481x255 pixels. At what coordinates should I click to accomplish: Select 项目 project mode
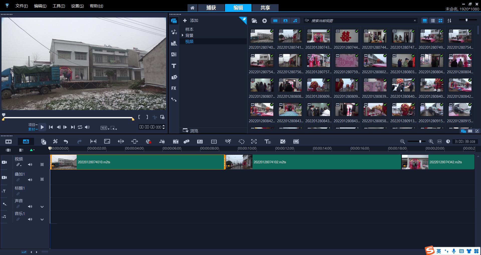pos(32,125)
